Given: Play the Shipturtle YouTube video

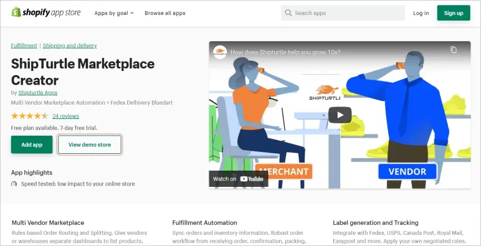Looking at the screenshot, I should click(340, 115).
